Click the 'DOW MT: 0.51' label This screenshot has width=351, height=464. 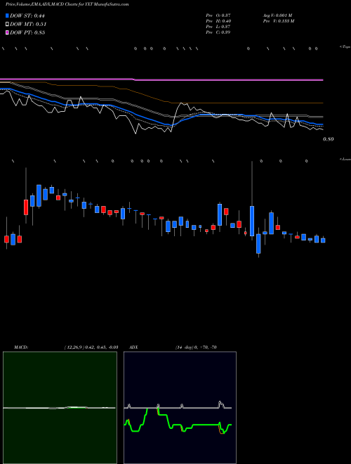coord(28,25)
